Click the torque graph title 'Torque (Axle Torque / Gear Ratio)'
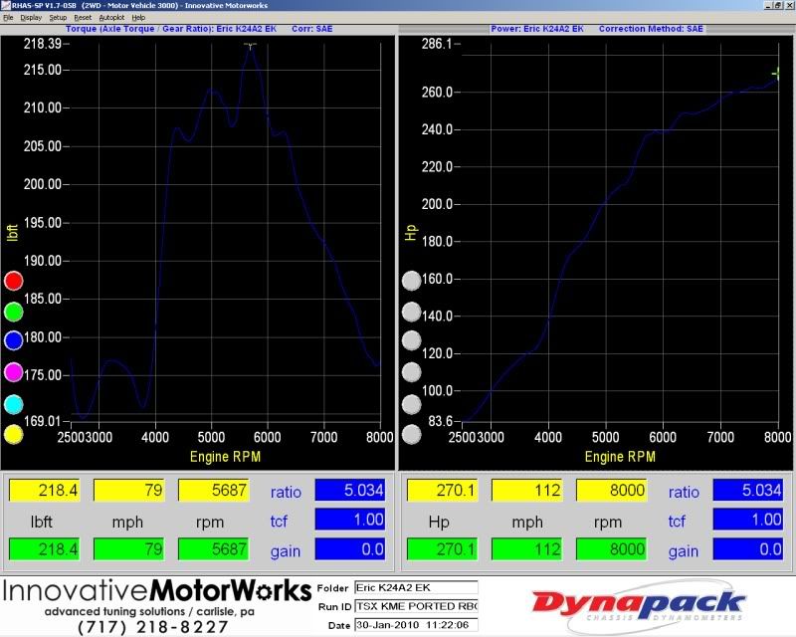Screen dimensions: 796x637 tap(139, 29)
